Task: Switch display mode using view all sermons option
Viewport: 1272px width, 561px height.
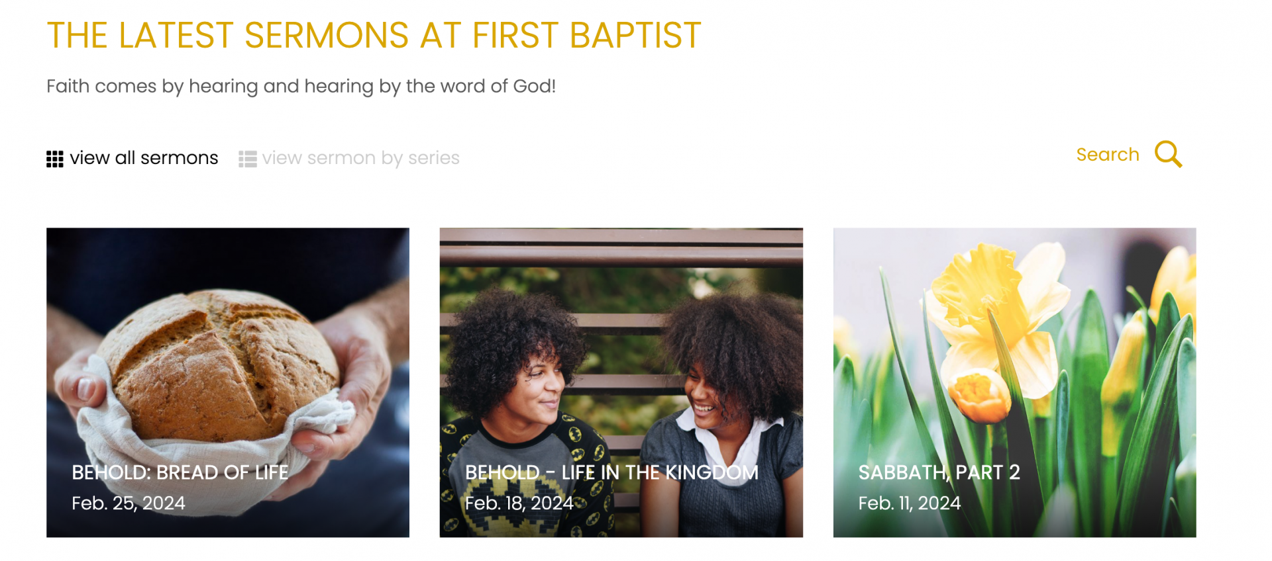Action: pyautogui.click(x=143, y=157)
